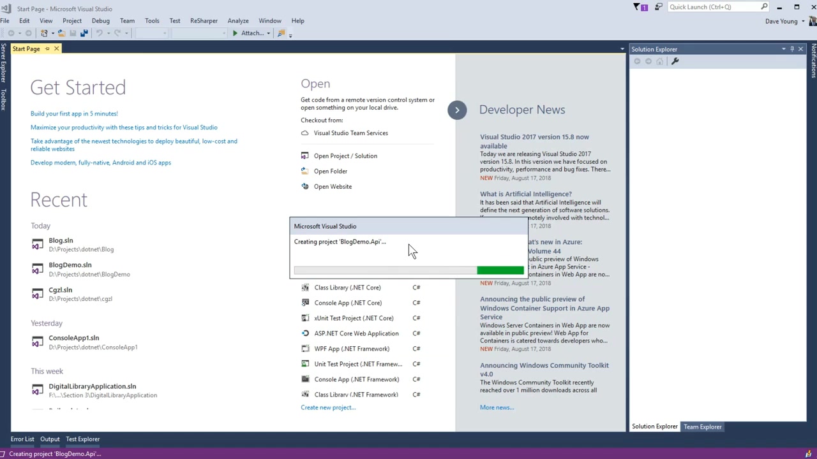
Task: Click the Undo icon in the toolbar
Action: pos(99,33)
